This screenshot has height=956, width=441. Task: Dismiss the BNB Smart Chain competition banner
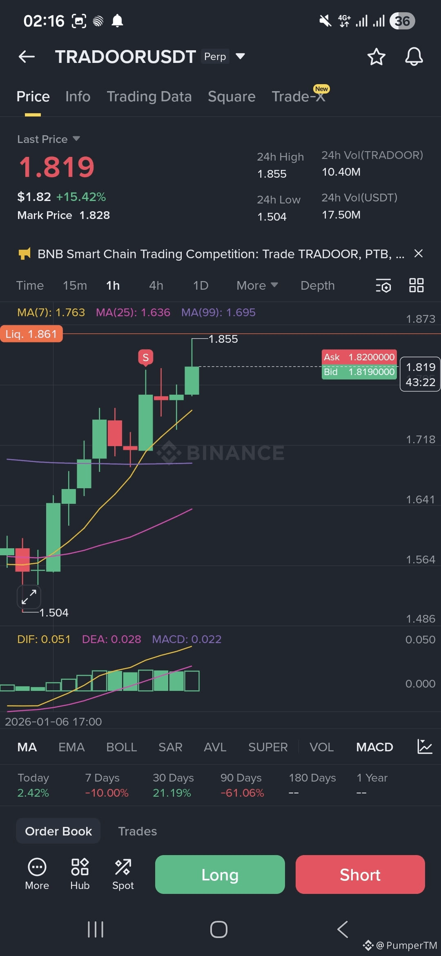coord(418,253)
